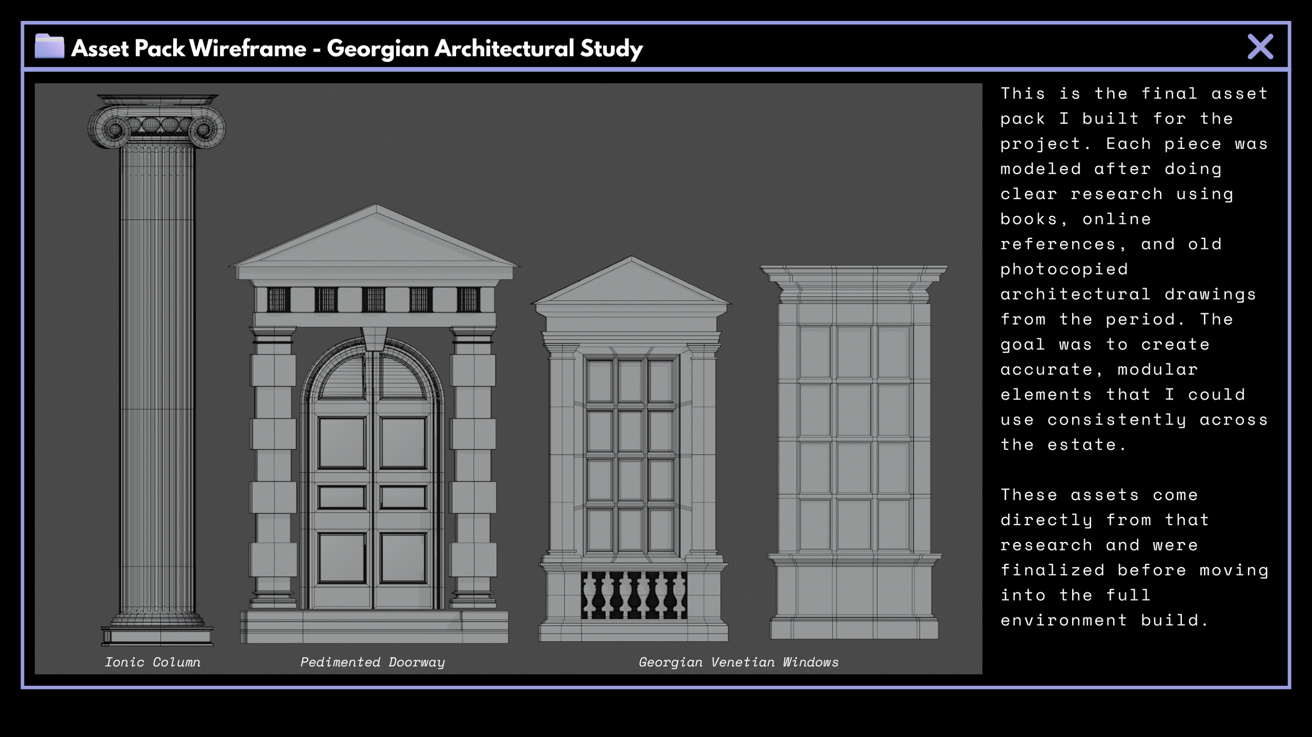Click the triangular pediment above the doorway
1312x737 pixels.
pyautogui.click(x=375, y=244)
